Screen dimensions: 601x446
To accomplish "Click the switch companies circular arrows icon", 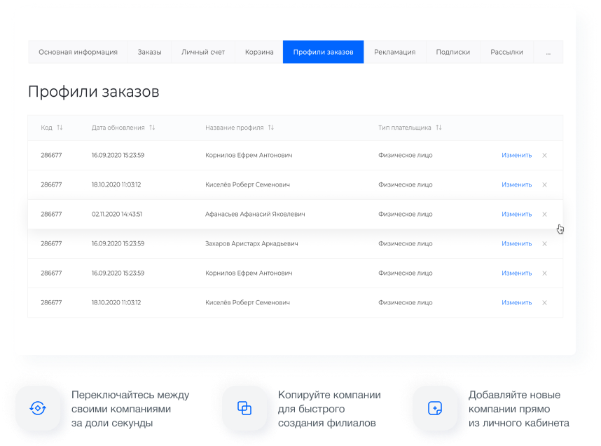I will pyautogui.click(x=37, y=407).
